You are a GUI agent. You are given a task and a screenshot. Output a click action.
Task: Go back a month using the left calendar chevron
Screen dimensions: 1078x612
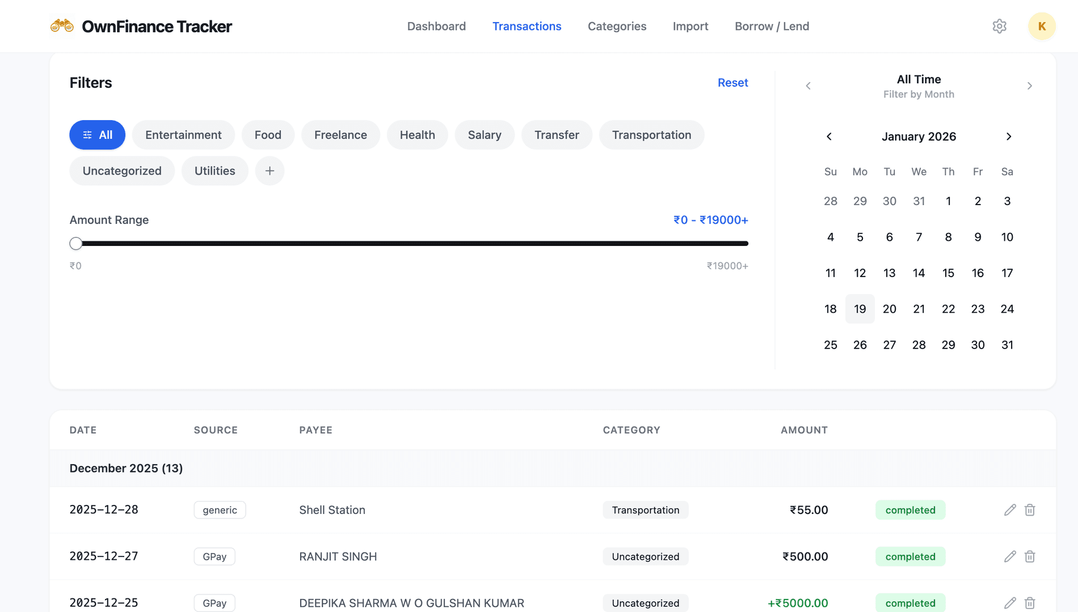pyautogui.click(x=829, y=137)
